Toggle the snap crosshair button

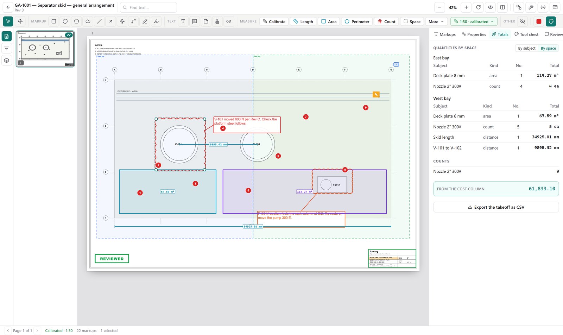(x=551, y=21)
